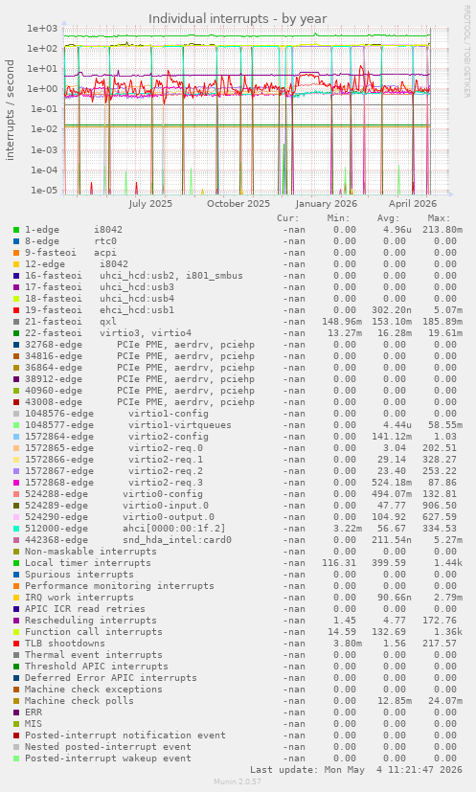The height and width of the screenshot is (792, 476).
Task: Click the avg value 399.59
Action: (389, 563)
